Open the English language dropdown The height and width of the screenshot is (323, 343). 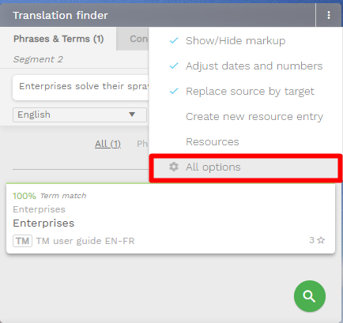80,115
